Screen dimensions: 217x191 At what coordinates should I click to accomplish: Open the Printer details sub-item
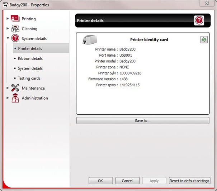41,48
